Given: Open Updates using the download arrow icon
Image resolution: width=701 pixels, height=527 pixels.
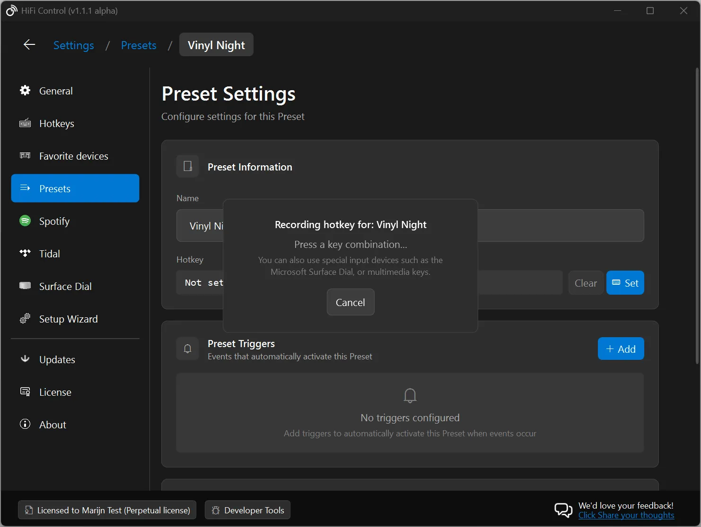Looking at the screenshot, I should (25, 359).
